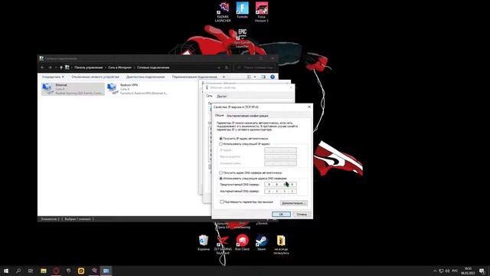Switch to the Alternate Configuration tab
Viewport: 490px width, 276px height.
click(247, 116)
